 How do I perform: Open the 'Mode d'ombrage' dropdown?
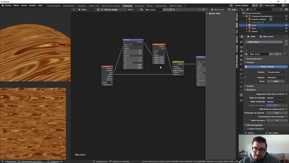277,101
